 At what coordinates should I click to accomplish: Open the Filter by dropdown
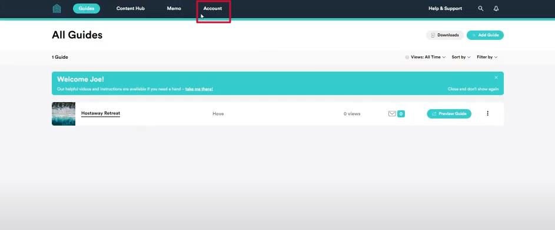[x=487, y=57]
